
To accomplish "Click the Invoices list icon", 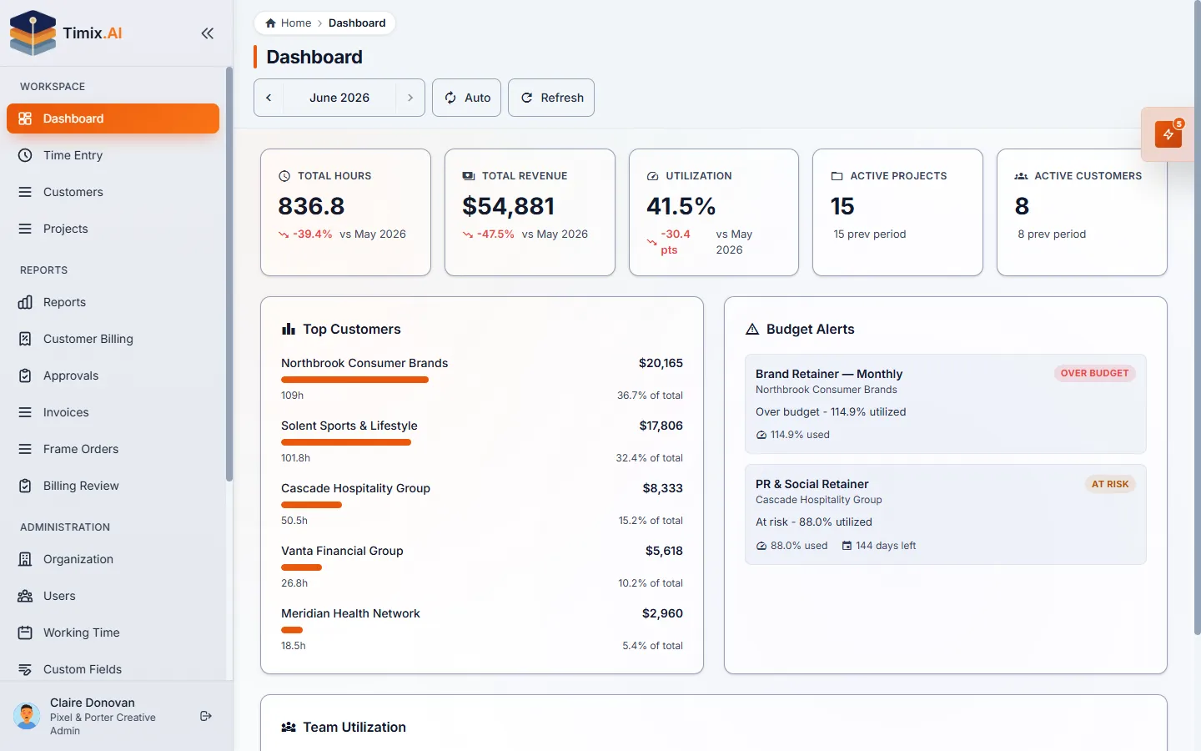I will point(25,412).
